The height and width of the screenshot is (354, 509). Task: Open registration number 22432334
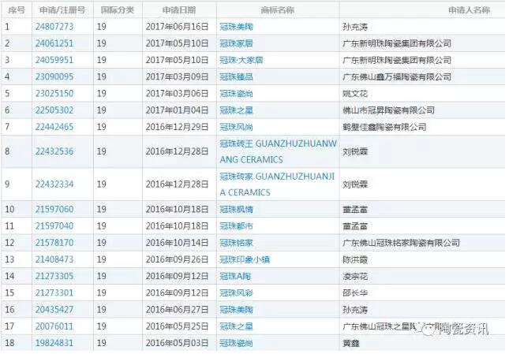pyautogui.click(x=54, y=184)
